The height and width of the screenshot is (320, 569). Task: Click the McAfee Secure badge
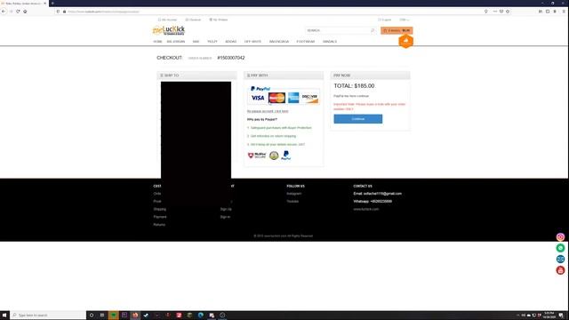pyautogui.click(x=257, y=156)
